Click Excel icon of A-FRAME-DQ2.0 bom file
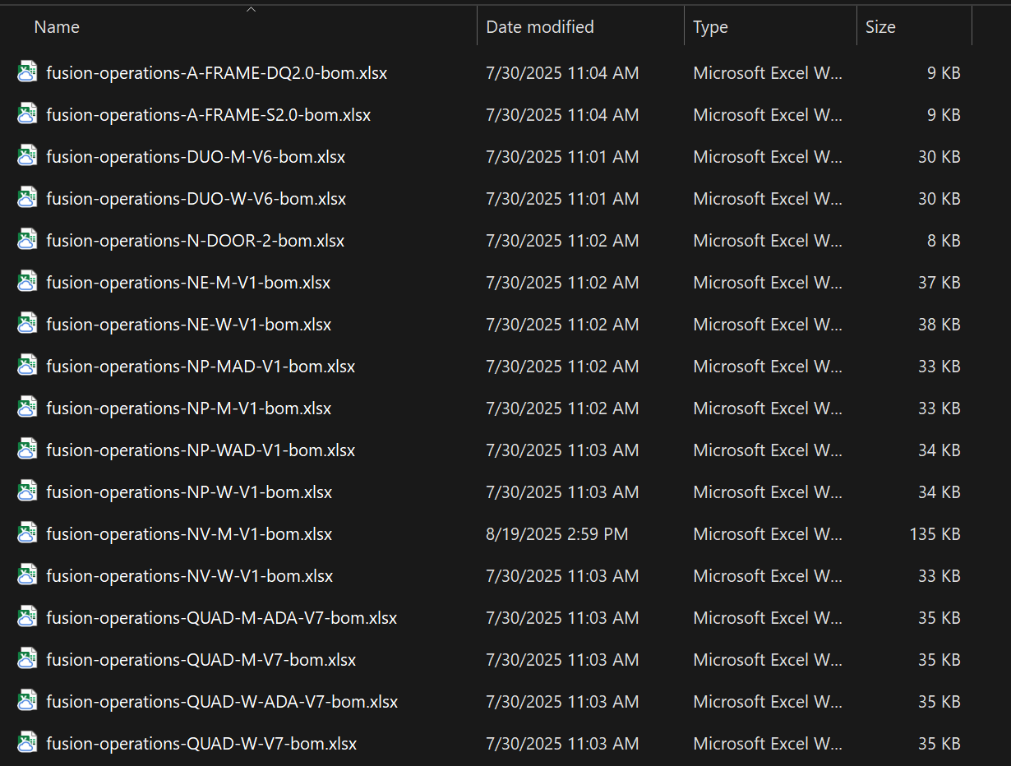 28,72
